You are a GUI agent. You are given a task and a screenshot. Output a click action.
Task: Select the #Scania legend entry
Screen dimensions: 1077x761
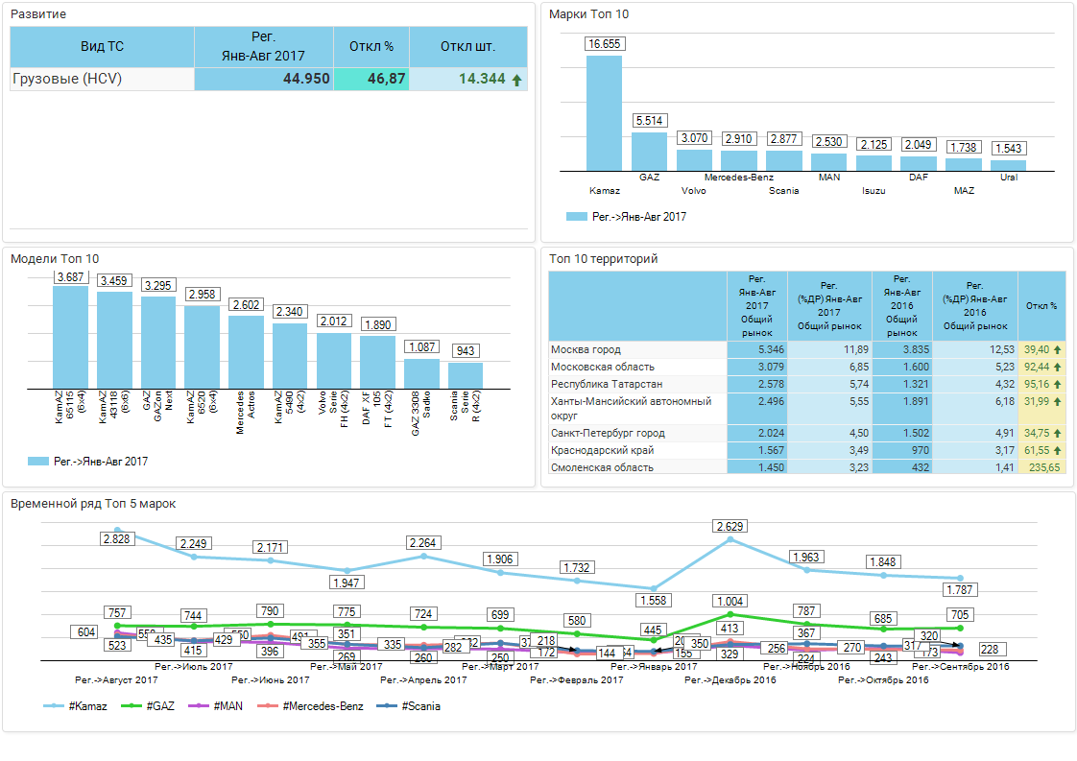(x=409, y=706)
